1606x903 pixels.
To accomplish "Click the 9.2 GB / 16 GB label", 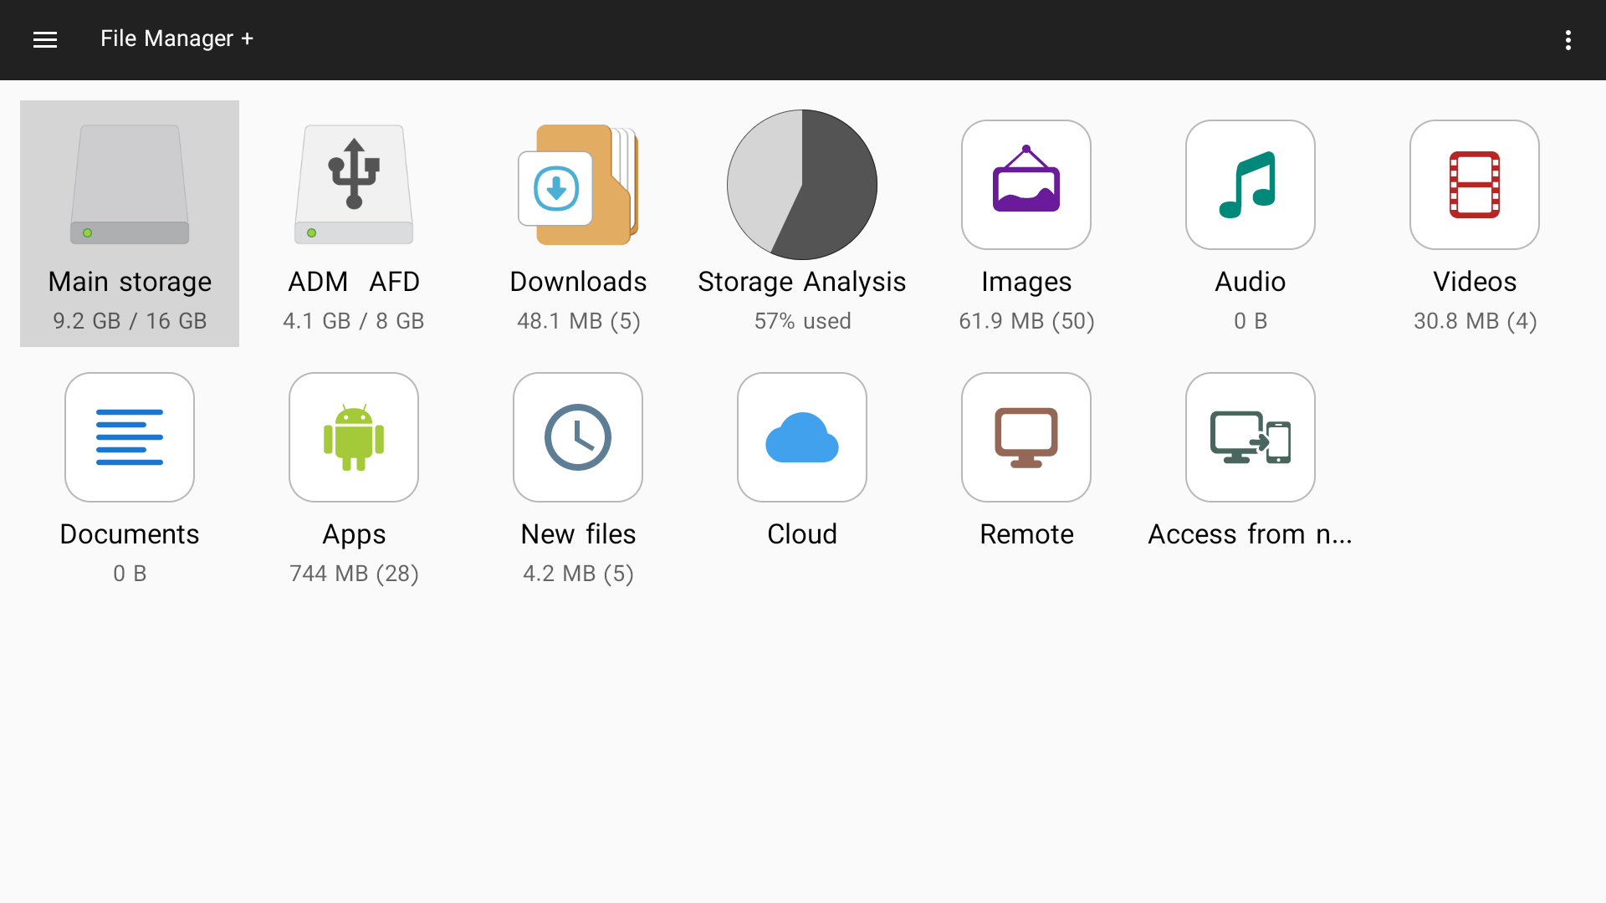I will click(x=129, y=320).
